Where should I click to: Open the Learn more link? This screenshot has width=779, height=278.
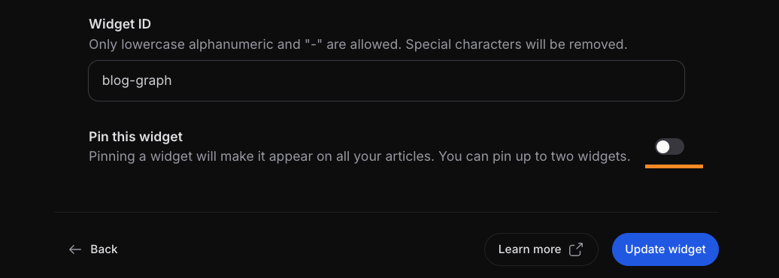pyautogui.click(x=541, y=249)
